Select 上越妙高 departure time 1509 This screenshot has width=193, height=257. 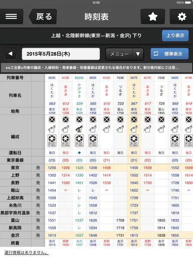pos(52,198)
